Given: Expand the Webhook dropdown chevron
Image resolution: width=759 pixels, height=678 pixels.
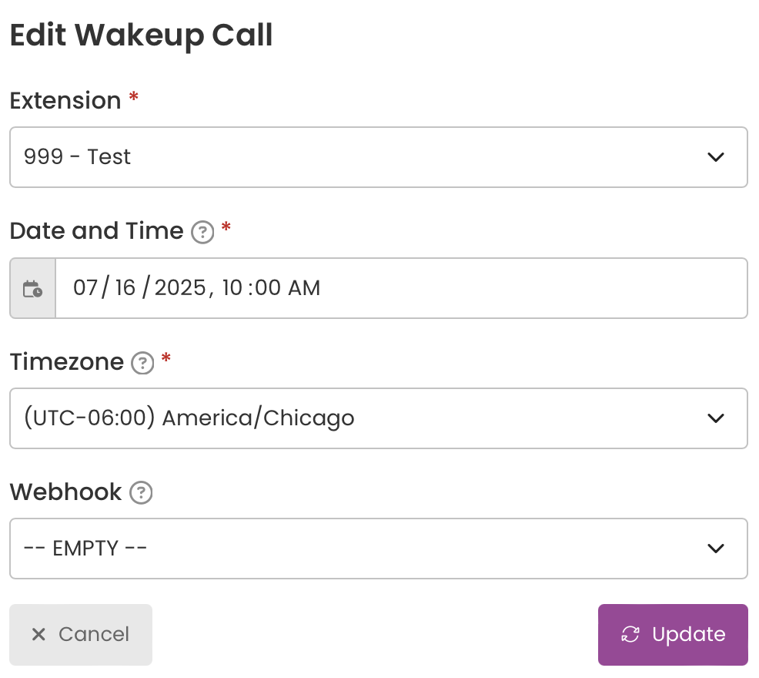Looking at the screenshot, I should coord(715,549).
